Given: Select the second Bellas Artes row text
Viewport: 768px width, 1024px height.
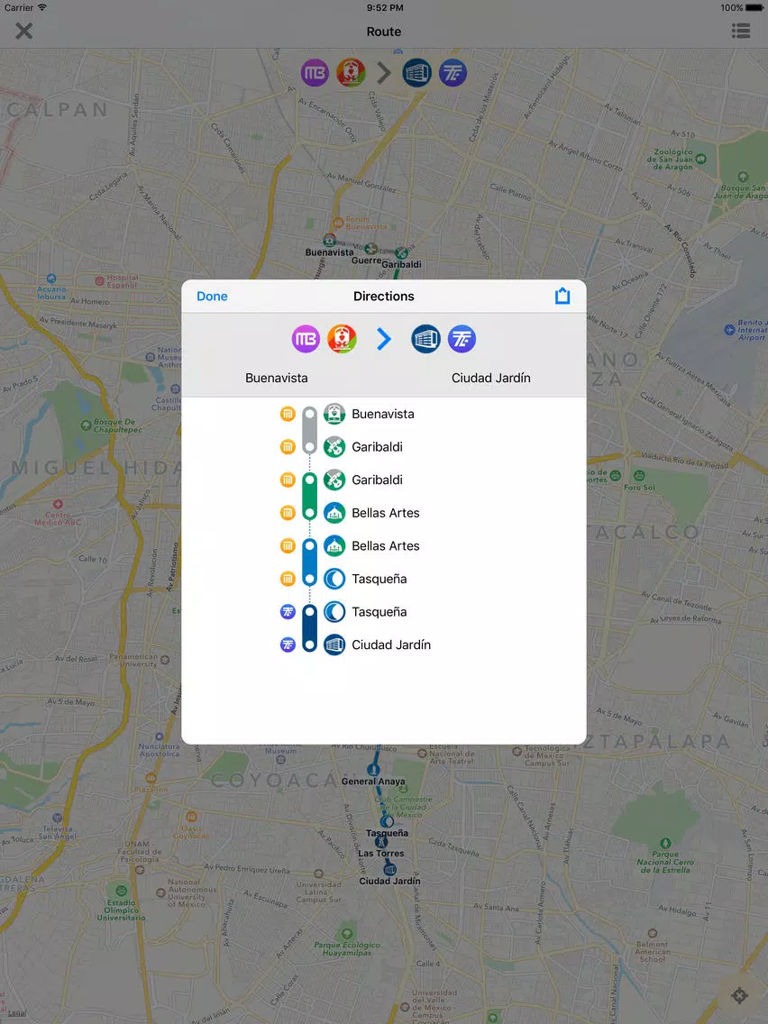Looking at the screenshot, I should tap(385, 546).
